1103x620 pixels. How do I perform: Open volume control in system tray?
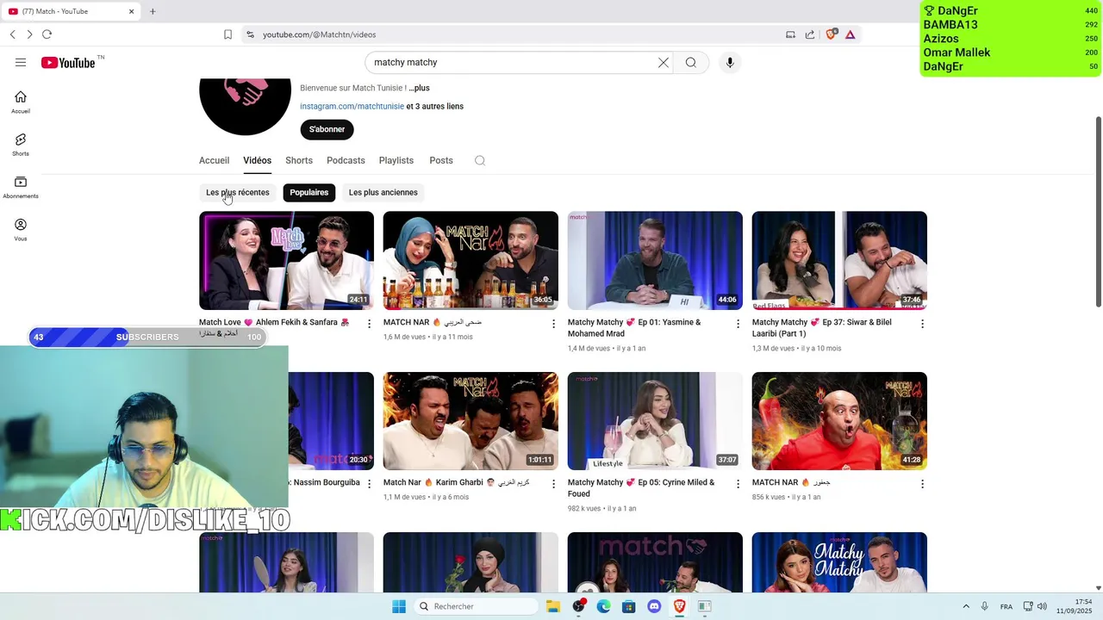point(1042,606)
